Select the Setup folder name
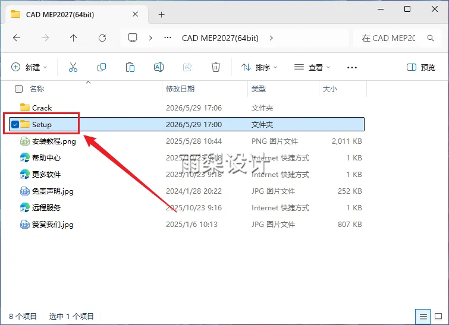 click(42, 124)
